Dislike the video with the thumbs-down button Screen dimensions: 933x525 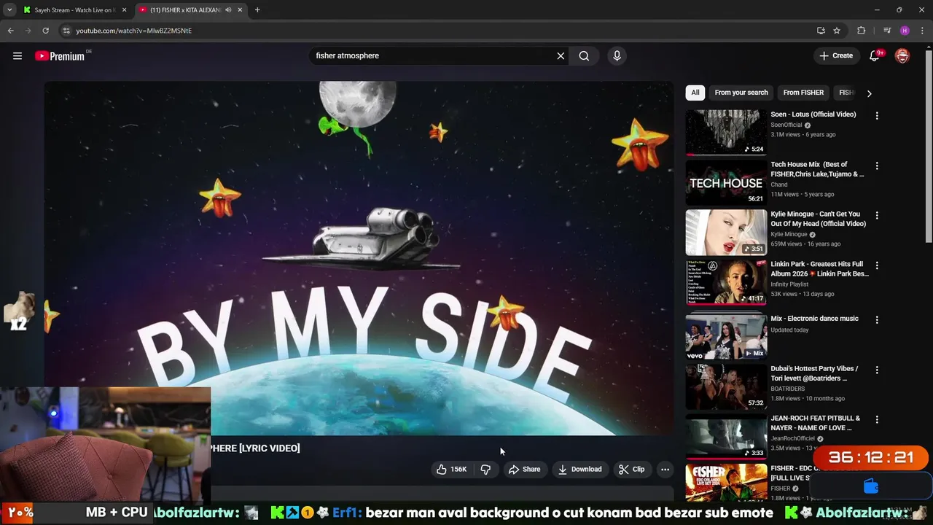[485, 469]
